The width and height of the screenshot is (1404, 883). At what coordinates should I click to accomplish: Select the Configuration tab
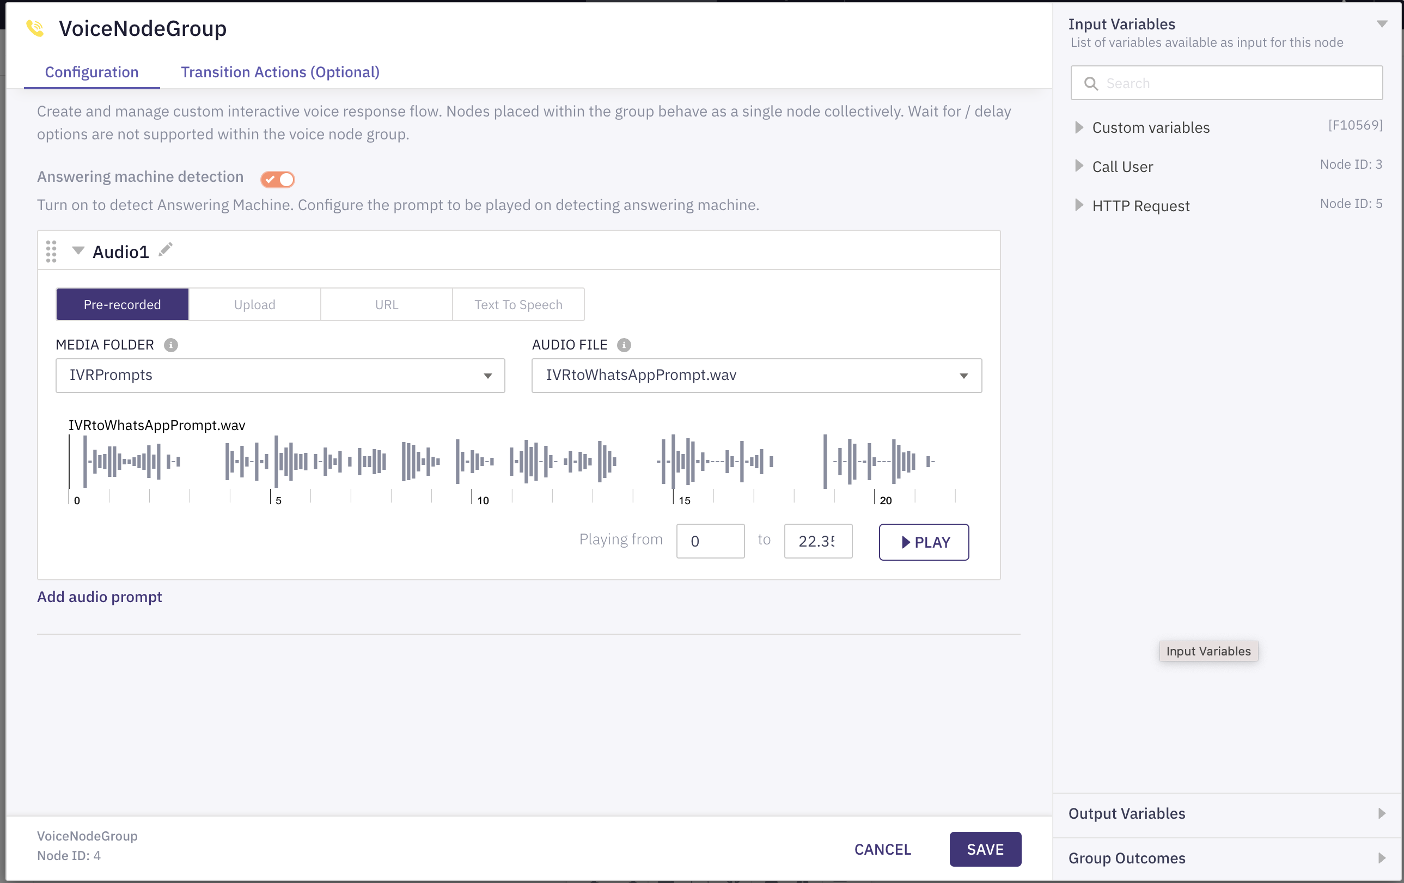tap(91, 72)
